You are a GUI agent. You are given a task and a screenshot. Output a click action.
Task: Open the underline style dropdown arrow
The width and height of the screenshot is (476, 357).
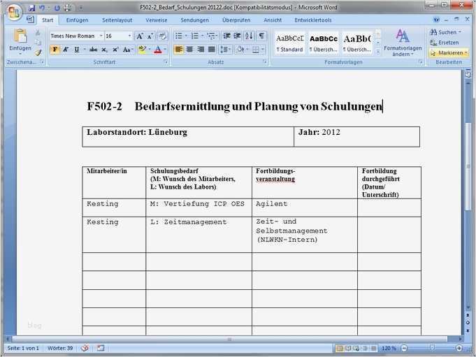85,50
